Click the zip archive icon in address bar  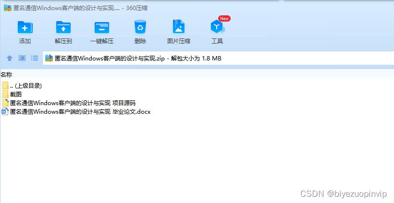(x=49, y=58)
